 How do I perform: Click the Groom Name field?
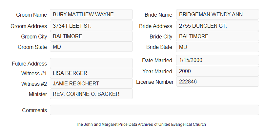(91, 14)
